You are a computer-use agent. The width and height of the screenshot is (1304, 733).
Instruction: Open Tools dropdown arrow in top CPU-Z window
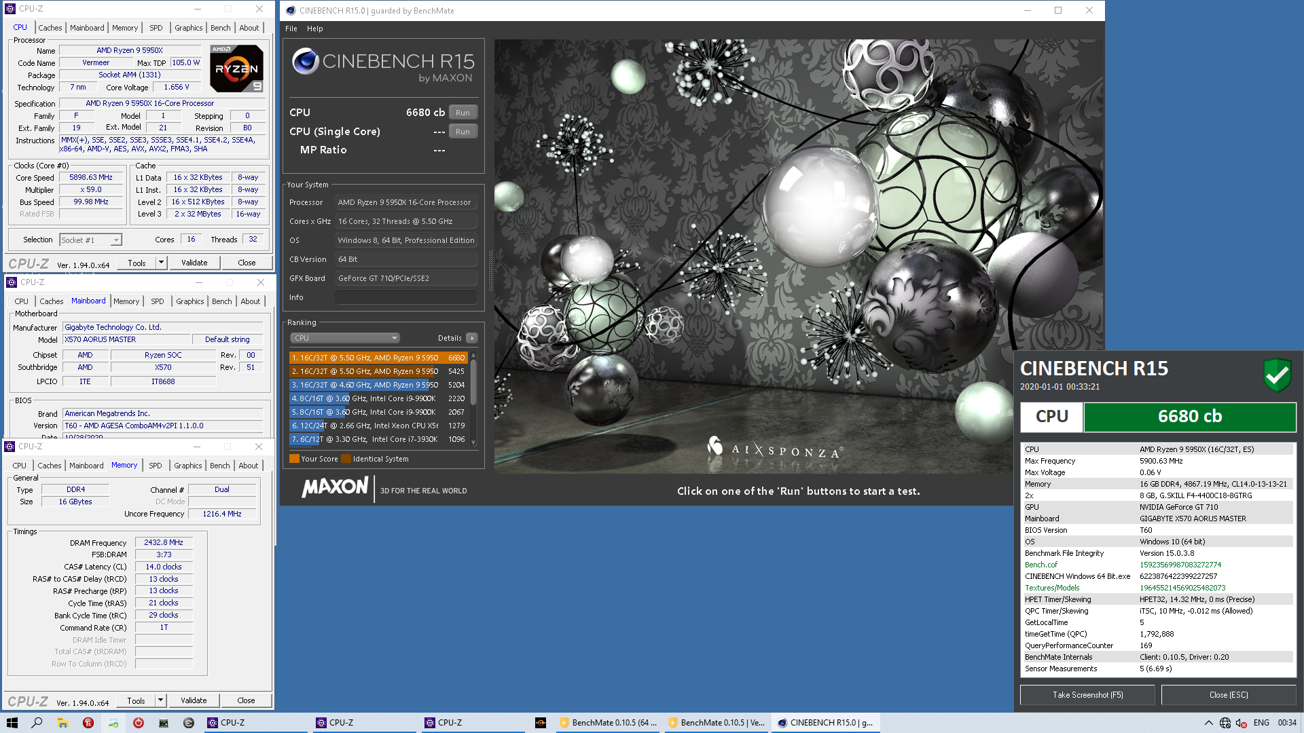(161, 263)
